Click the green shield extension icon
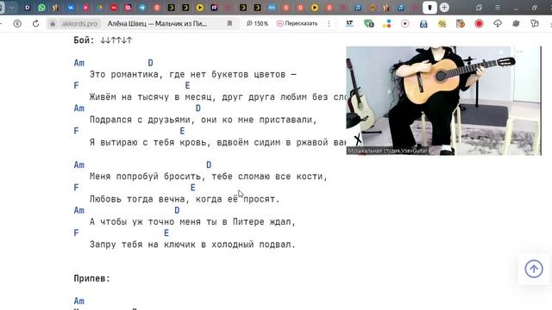This screenshot has height=310, width=552. (368, 23)
